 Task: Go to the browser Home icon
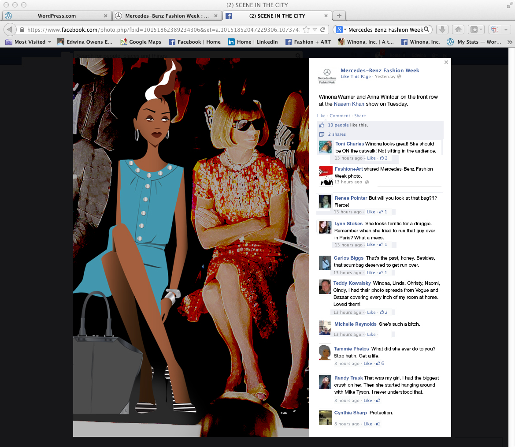click(458, 30)
